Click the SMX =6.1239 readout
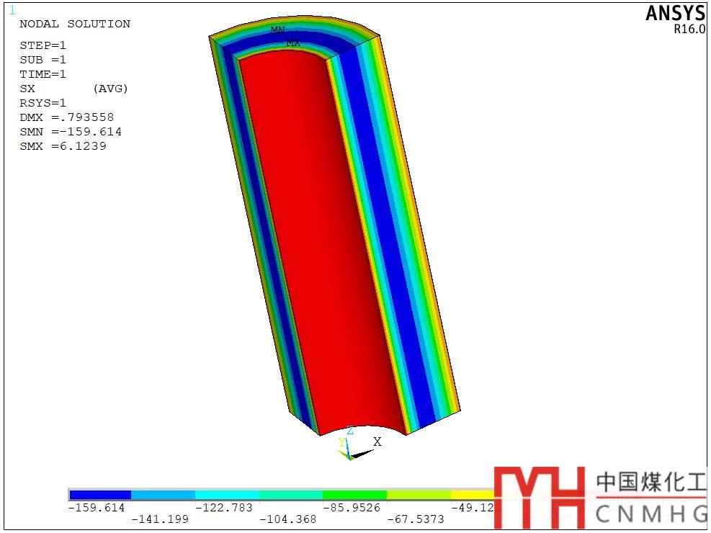711x533 pixels. 63,146
